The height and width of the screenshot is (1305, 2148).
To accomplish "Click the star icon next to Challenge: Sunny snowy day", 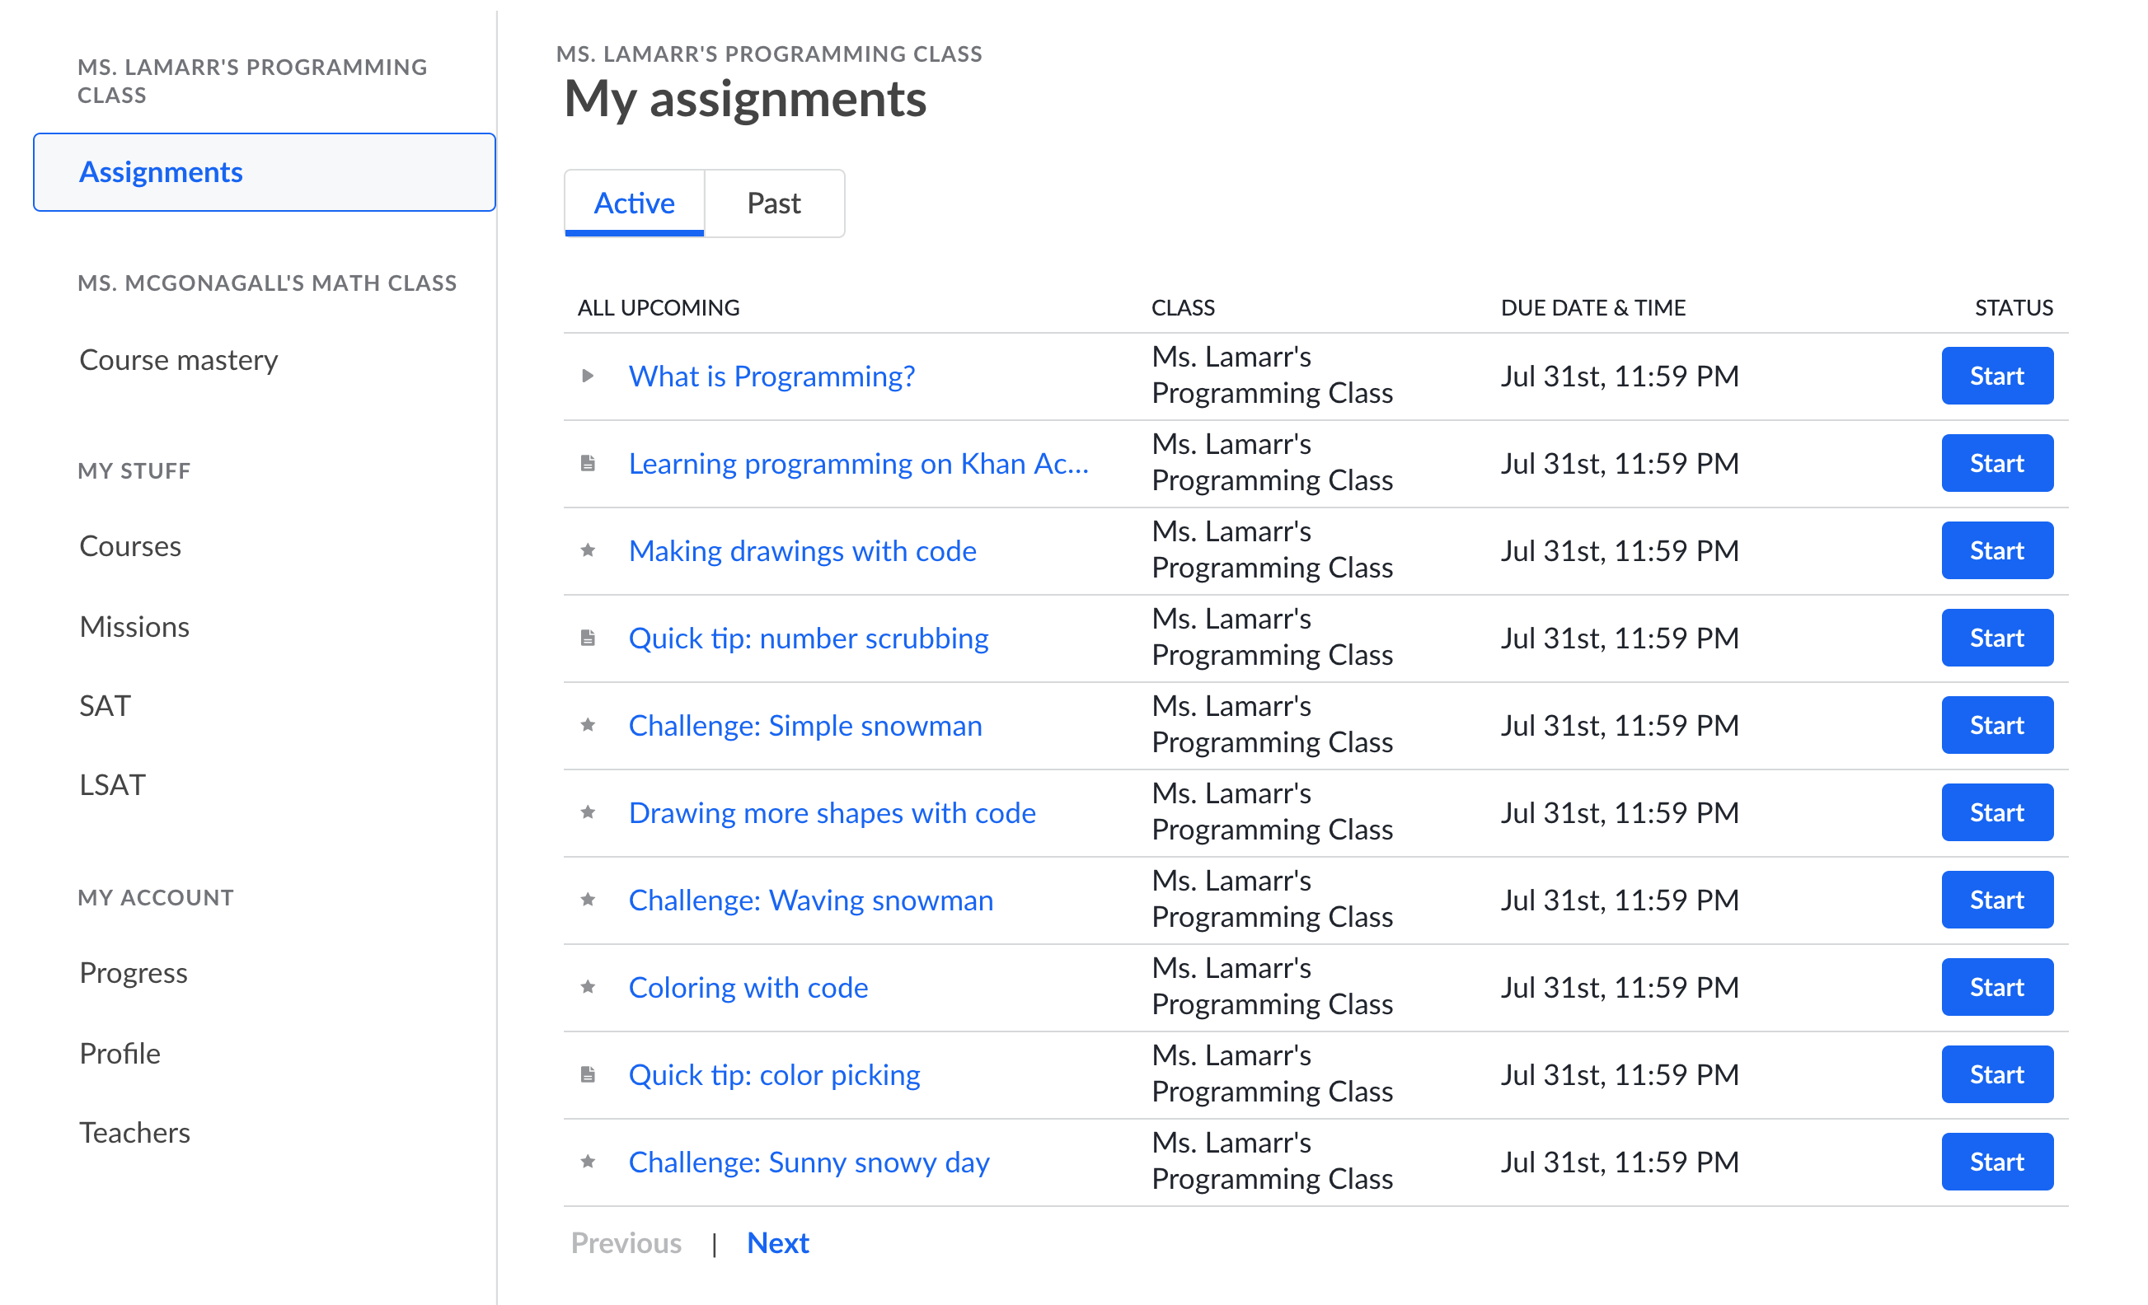I will pyautogui.click(x=589, y=1162).
